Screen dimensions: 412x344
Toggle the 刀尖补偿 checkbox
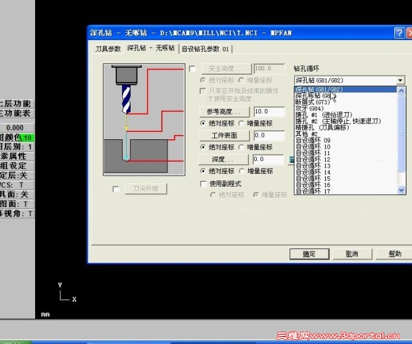116,189
